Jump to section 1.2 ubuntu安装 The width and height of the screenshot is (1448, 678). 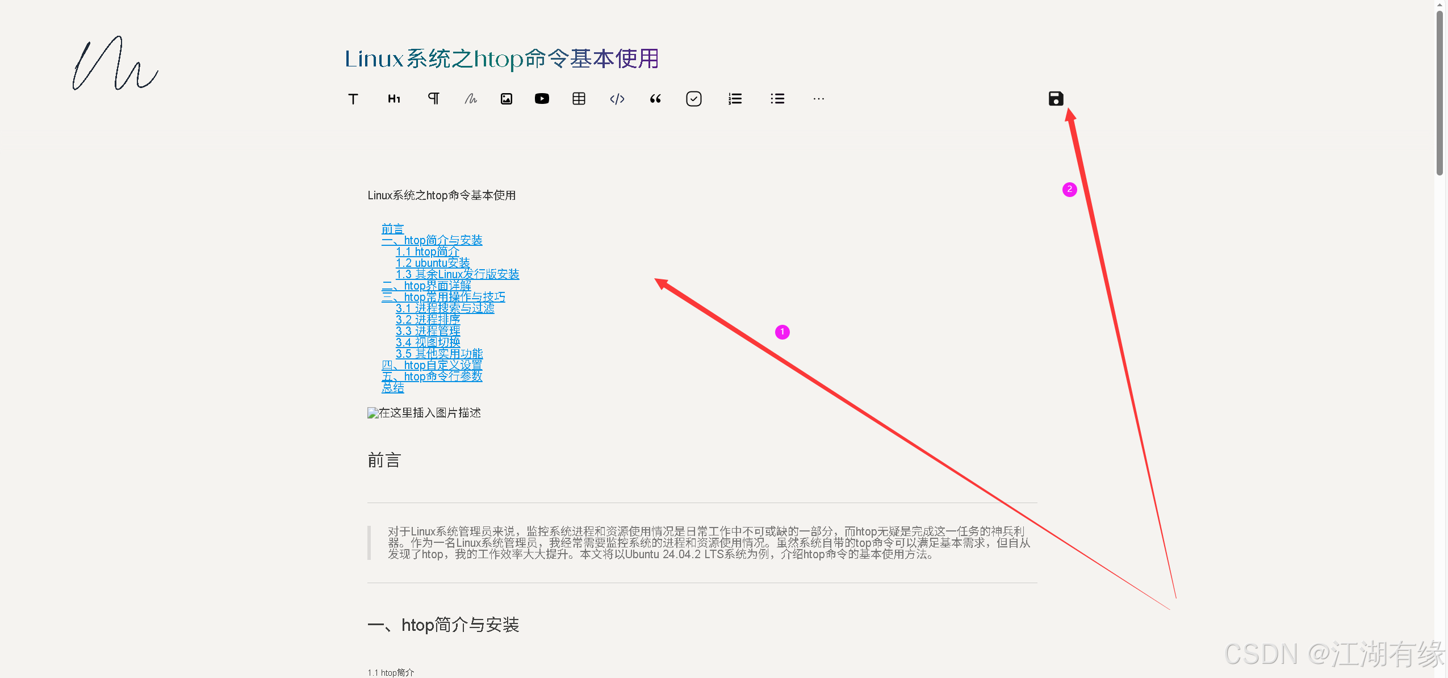pos(433,263)
